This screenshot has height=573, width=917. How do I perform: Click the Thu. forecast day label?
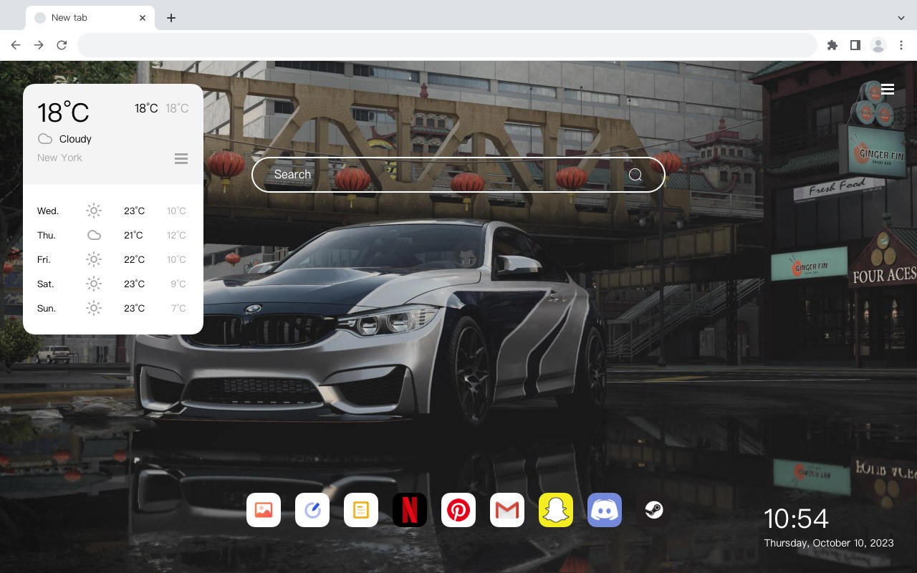pos(47,235)
